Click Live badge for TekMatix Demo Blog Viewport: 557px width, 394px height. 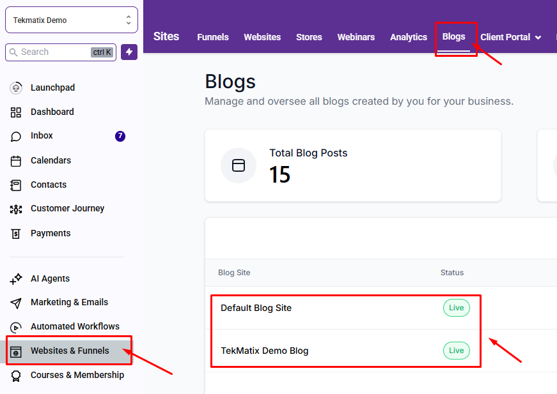coord(456,351)
